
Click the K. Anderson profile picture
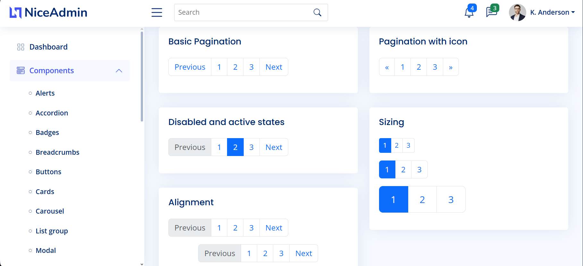(x=517, y=12)
